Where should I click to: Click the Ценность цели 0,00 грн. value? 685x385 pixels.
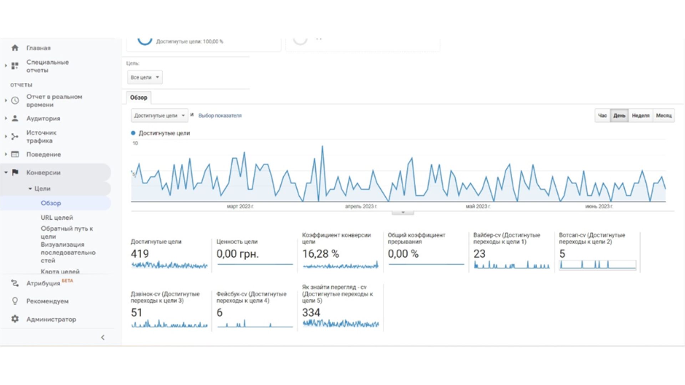(238, 254)
